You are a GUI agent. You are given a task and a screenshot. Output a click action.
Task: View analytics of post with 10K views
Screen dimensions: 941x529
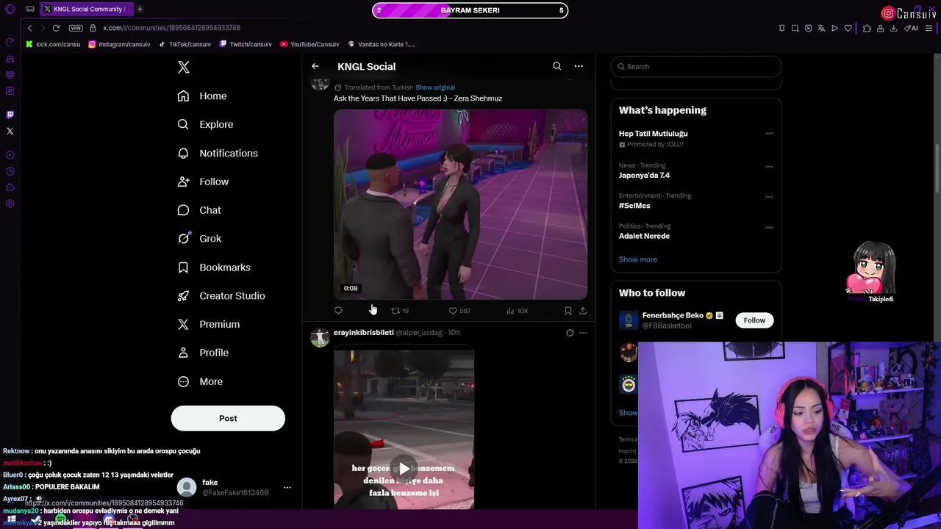518,311
